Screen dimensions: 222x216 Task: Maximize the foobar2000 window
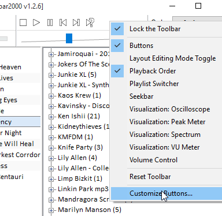point(198,6)
